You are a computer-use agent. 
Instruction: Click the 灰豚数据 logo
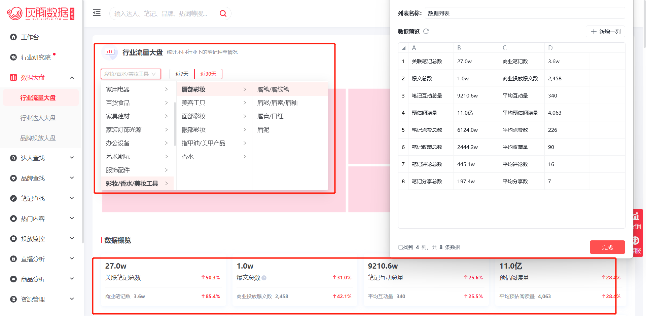pyautogui.click(x=41, y=13)
